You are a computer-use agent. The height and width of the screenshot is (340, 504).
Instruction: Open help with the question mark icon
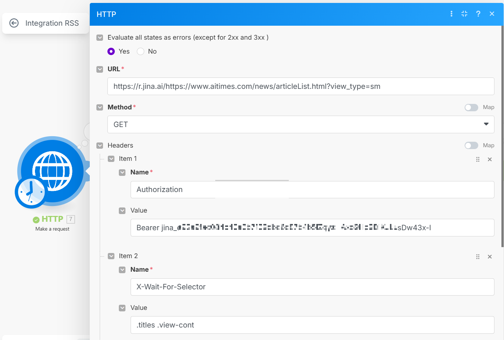pos(478,14)
